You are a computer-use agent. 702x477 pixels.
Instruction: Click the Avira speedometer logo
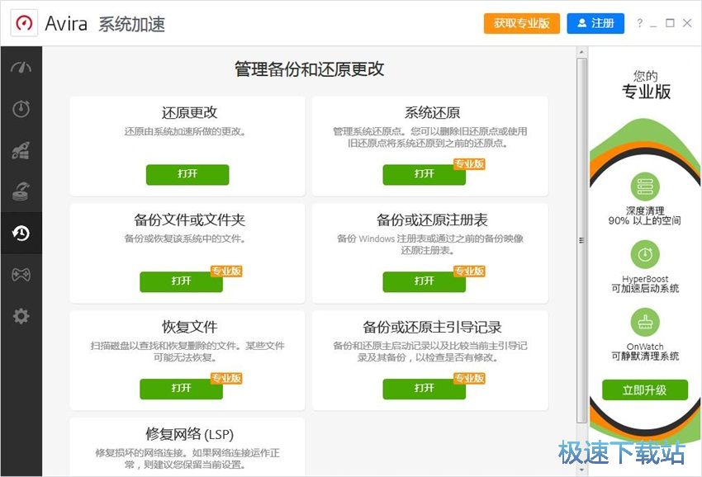click(x=24, y=24)
